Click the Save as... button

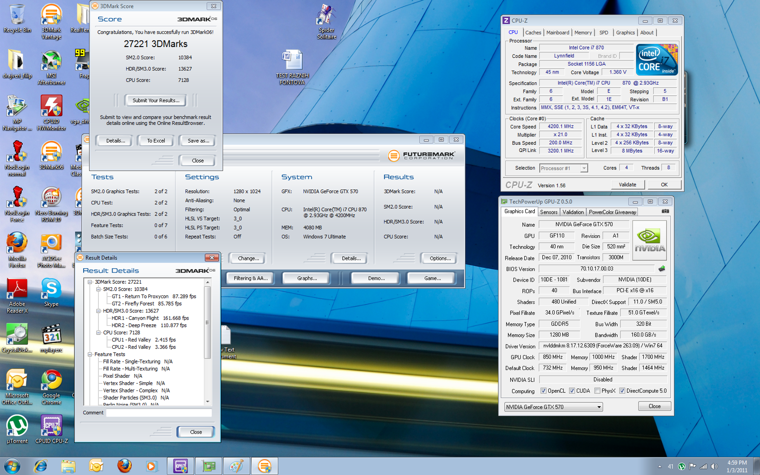(198, 141)
